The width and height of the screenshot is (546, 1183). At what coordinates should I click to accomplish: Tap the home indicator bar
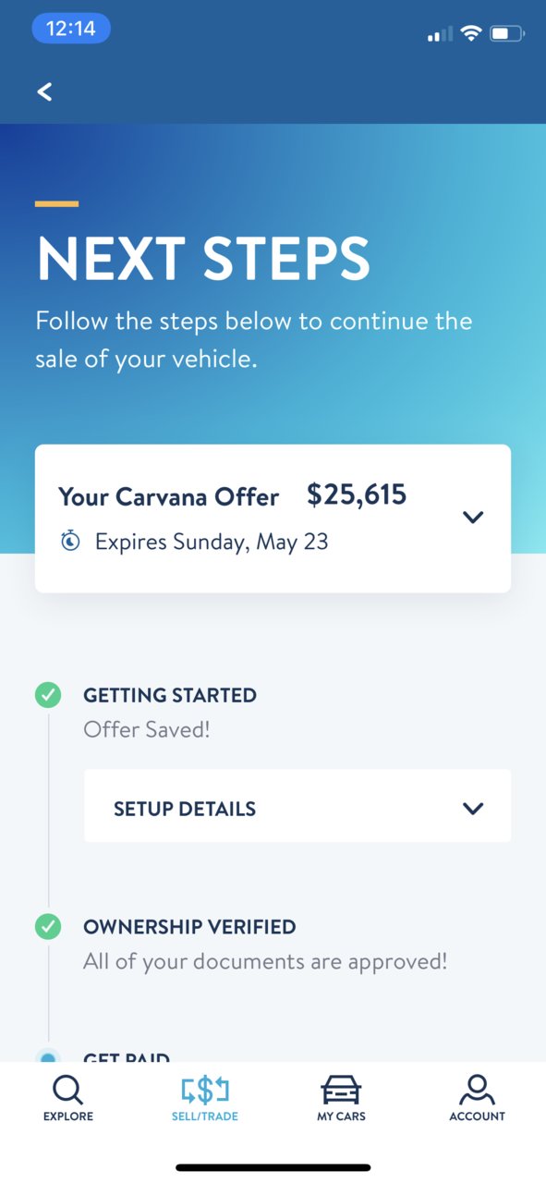273,1168
